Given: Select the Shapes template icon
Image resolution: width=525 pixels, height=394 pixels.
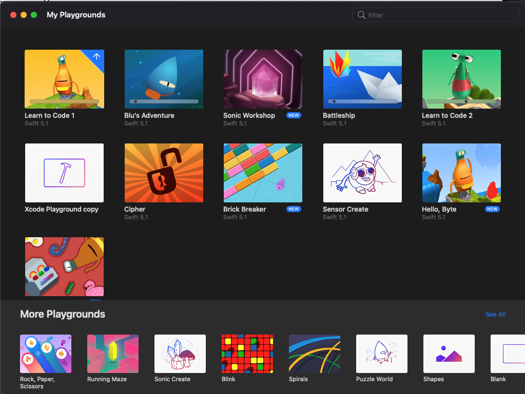Looking at the screenshot, I should pyautogui.click(x=449, y=354).
